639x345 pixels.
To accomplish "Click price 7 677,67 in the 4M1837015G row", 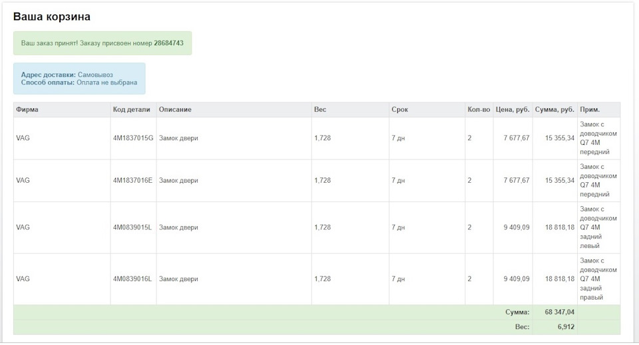I will coord(517,138).
